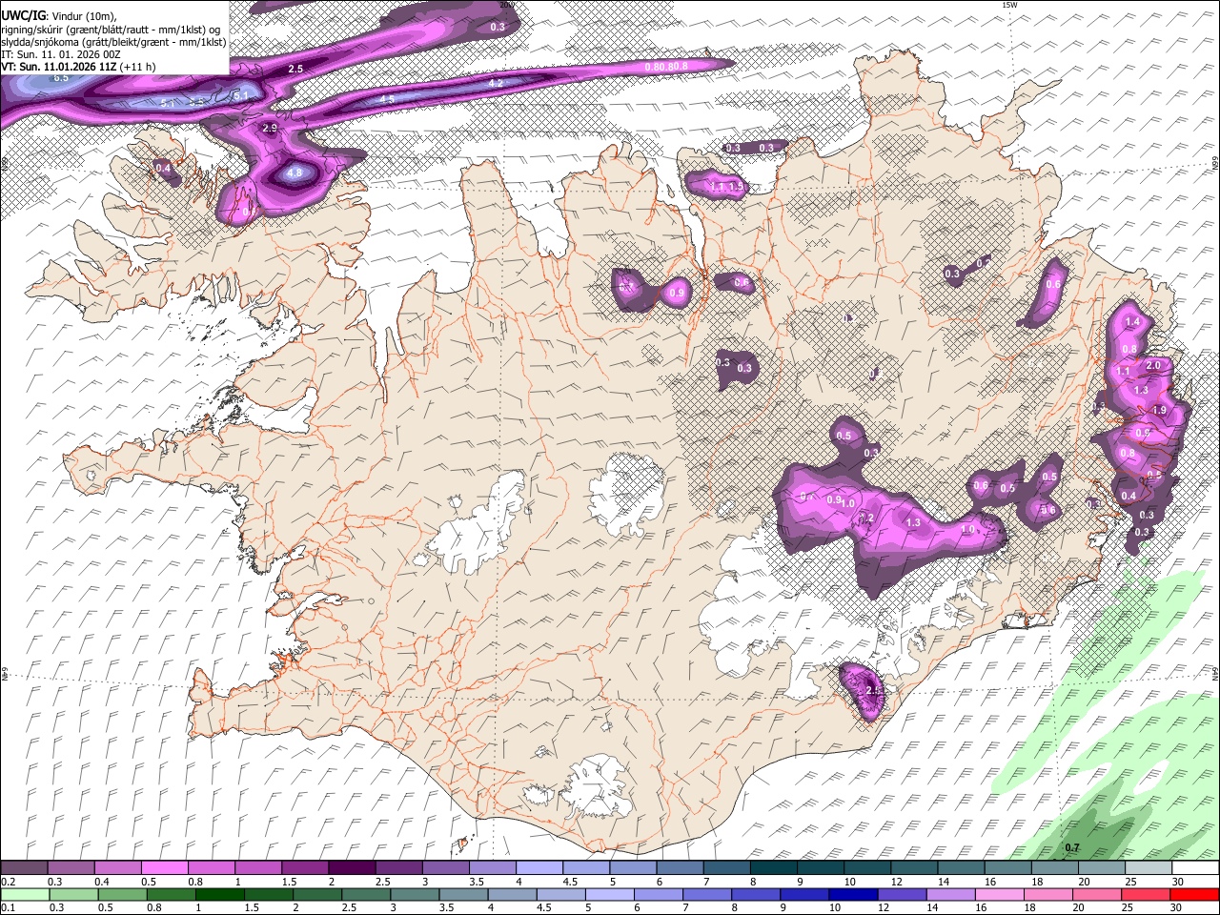The width and height of the screenshot is (1220, 915).
Task: Click the darkest purple swatch after 2 in the upper legend
Action: point(351,868)
